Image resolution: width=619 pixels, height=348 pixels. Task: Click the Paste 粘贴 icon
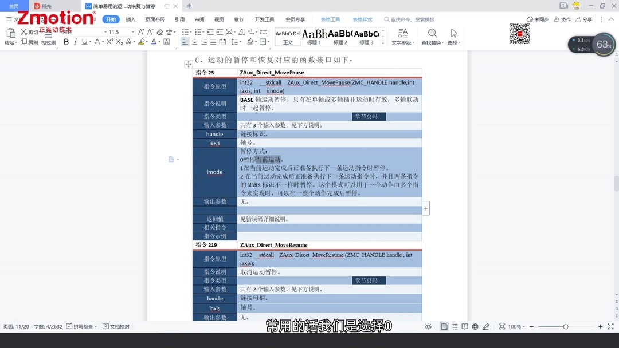[11, 34]
